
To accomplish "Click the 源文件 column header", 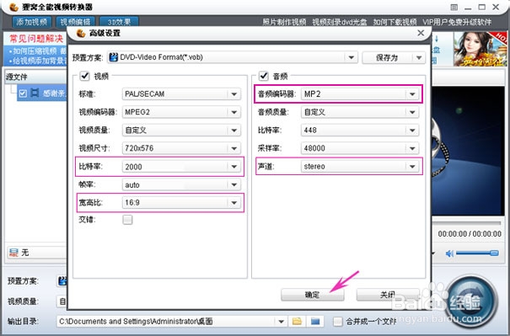I will point(35,77).
